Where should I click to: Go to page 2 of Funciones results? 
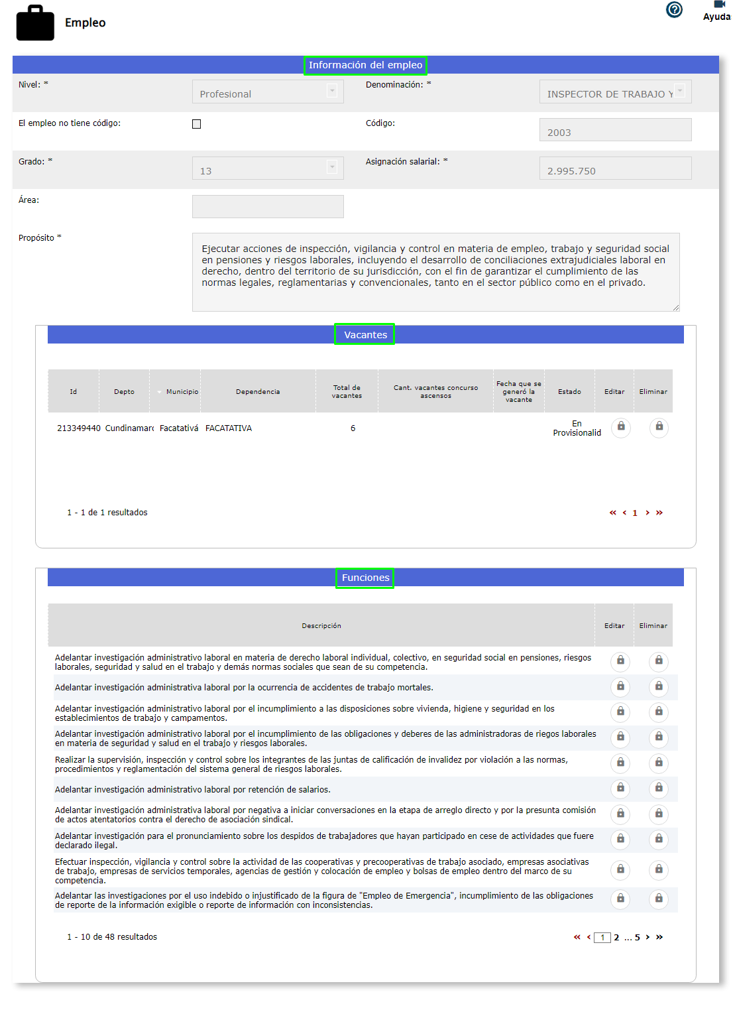coord(616,938)
